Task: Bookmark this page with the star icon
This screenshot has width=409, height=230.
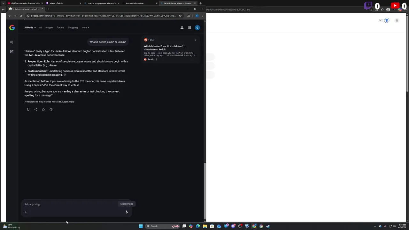Action: 180,16
